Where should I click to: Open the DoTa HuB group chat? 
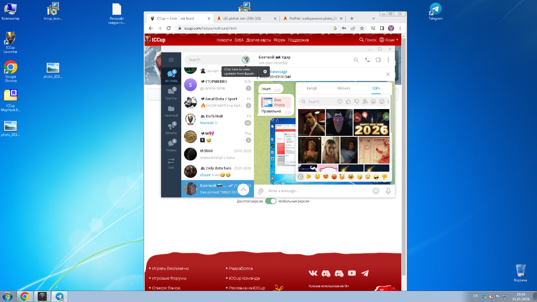click(218, 120)
